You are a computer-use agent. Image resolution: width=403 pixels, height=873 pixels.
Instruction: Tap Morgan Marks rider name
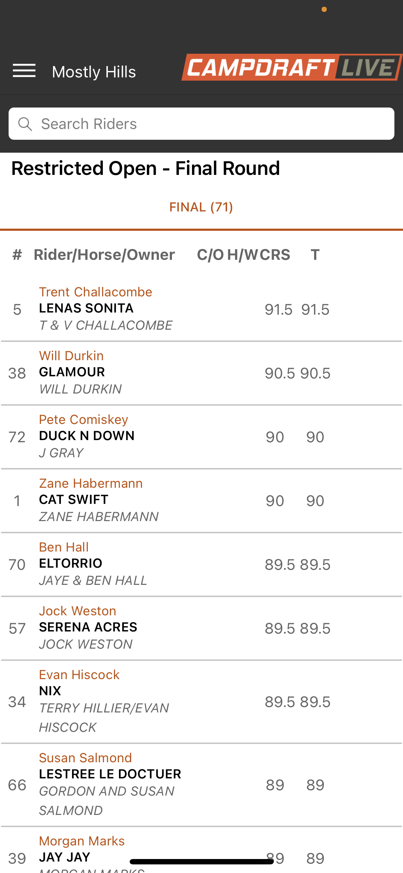[82, 841]
